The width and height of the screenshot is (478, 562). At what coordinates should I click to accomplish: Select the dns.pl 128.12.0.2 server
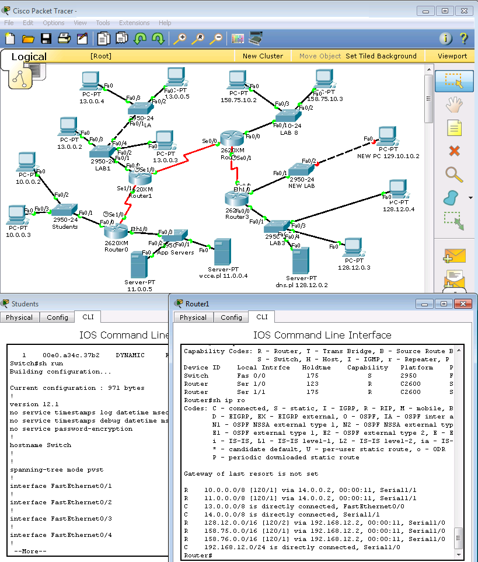coord(301,260)
